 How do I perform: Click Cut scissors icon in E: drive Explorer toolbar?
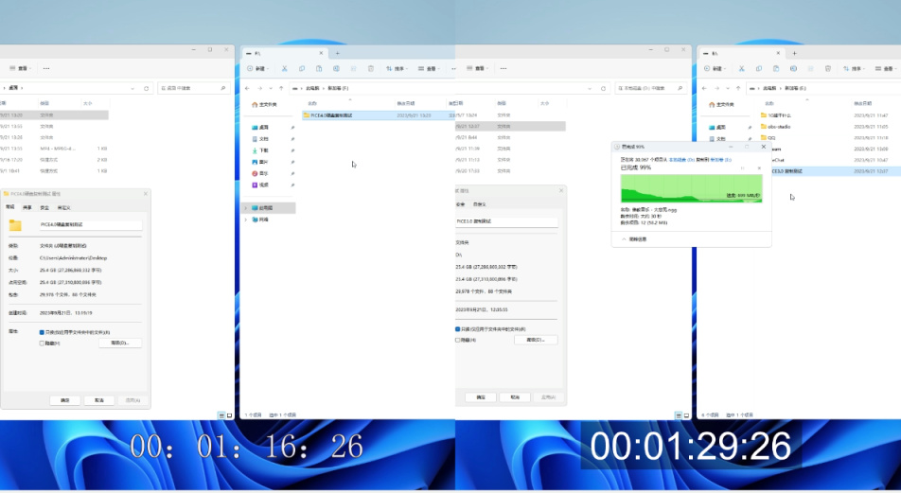(x=741, y=68)
